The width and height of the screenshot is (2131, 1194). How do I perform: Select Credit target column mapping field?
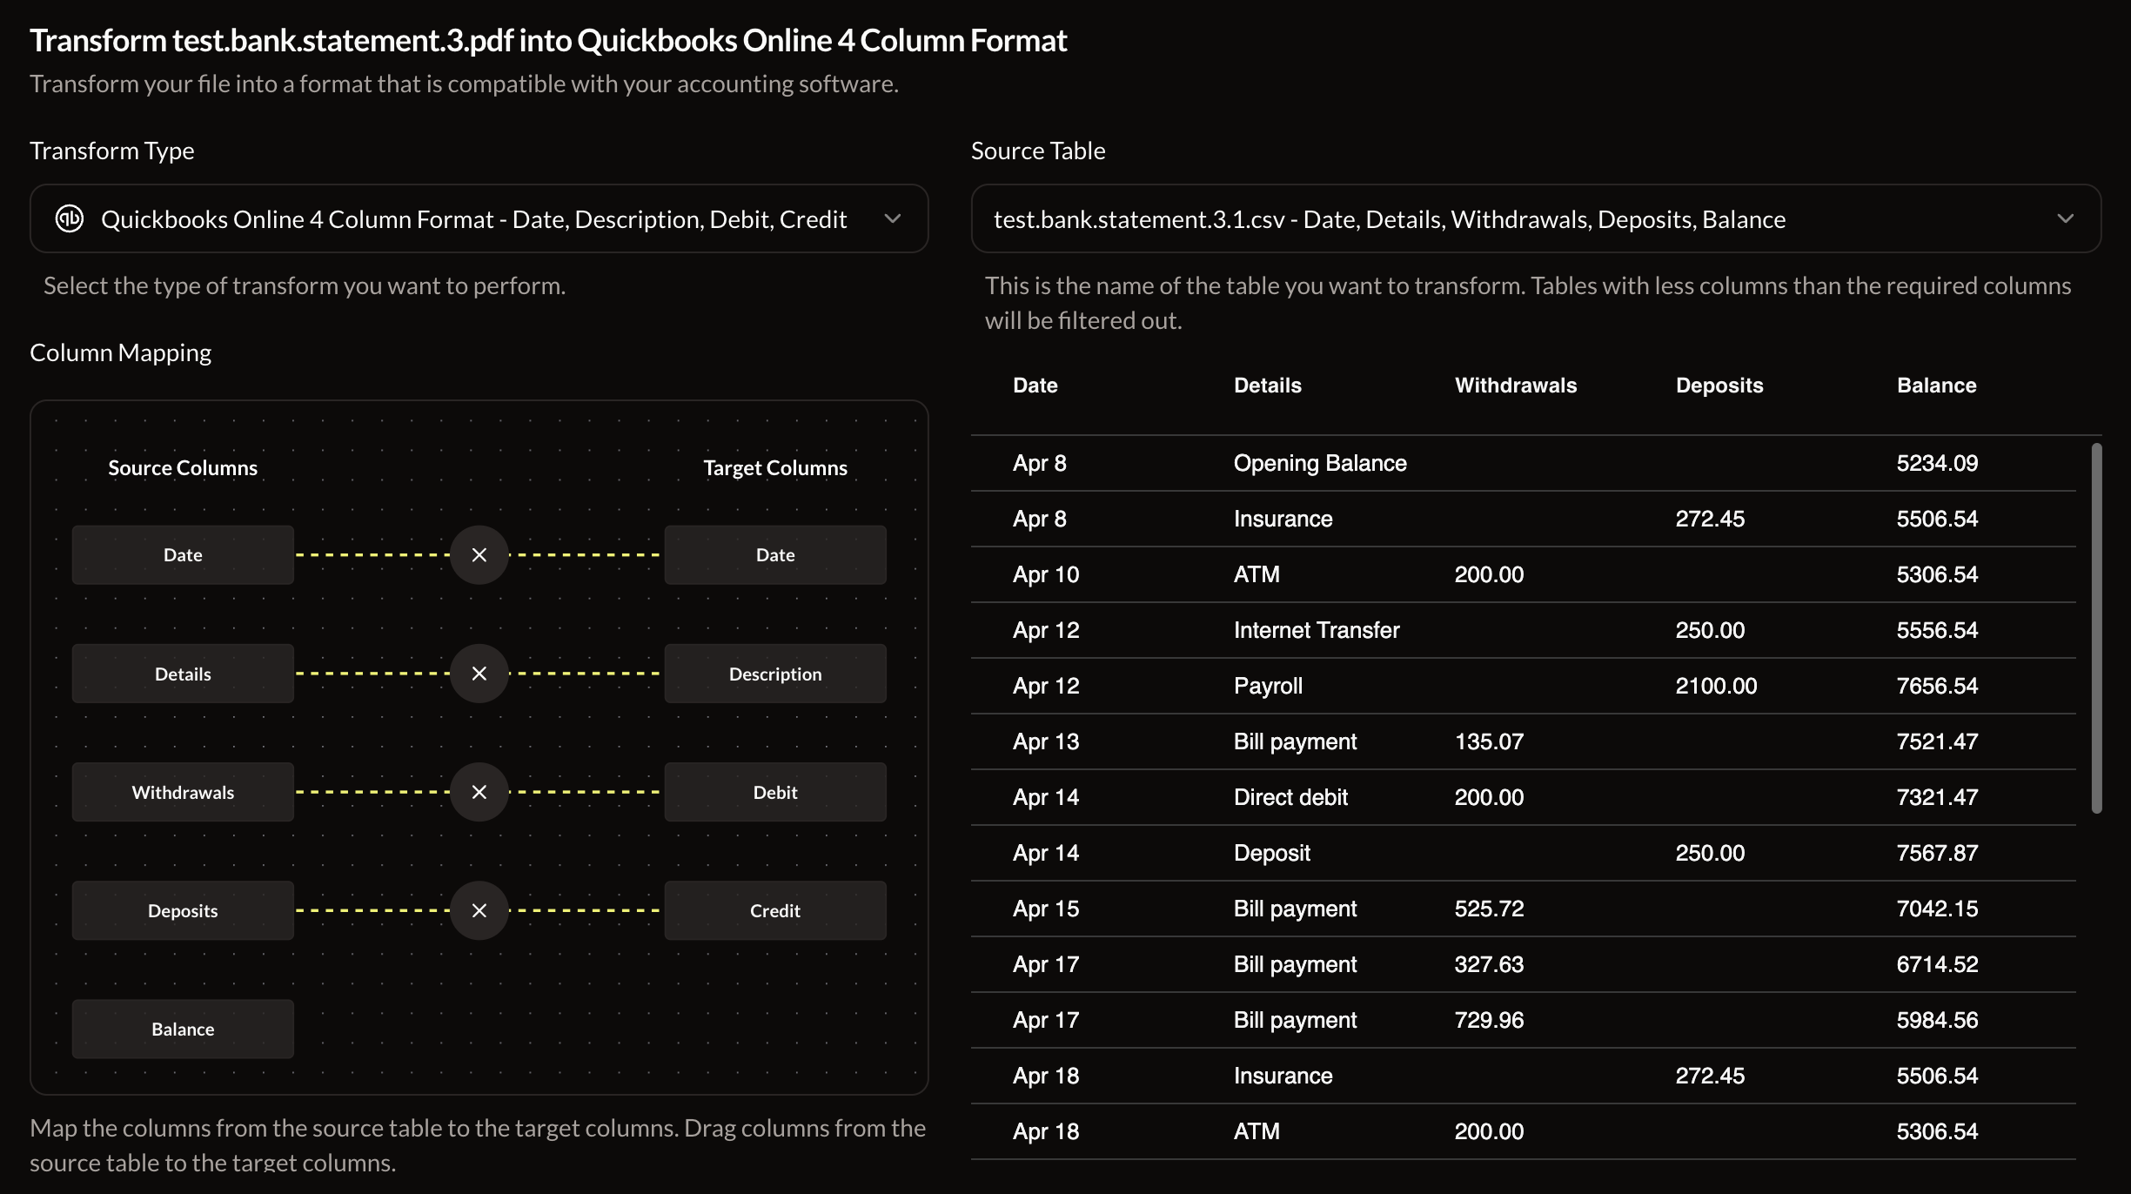[x=774, y=910]
